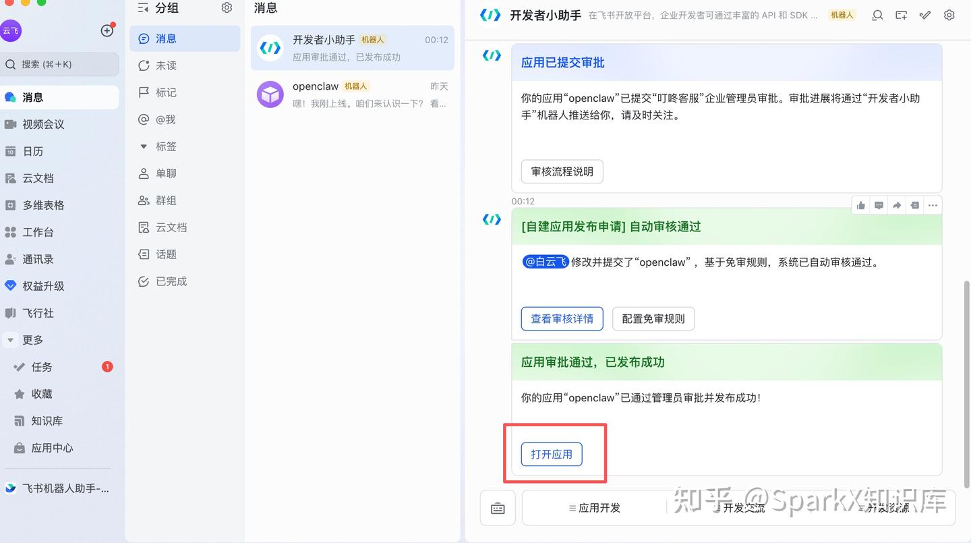Open chat settings gear in the header

949,15
